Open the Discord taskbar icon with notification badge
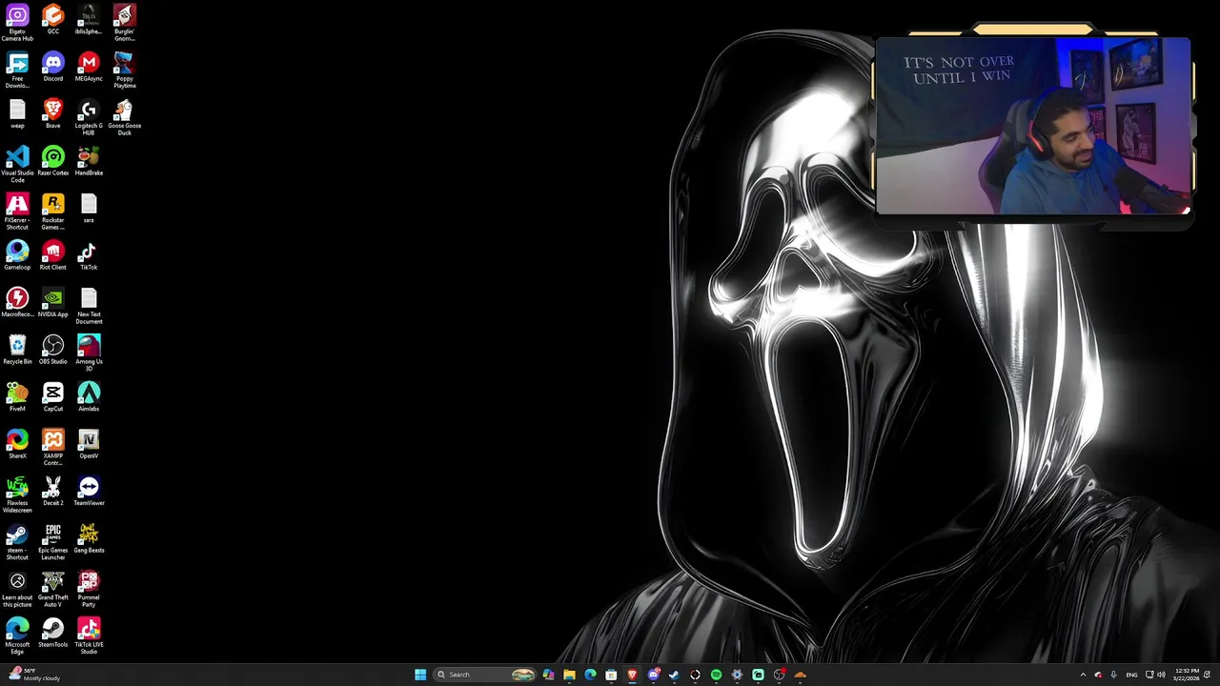1220x686 pixels. (x=653, y=675)
